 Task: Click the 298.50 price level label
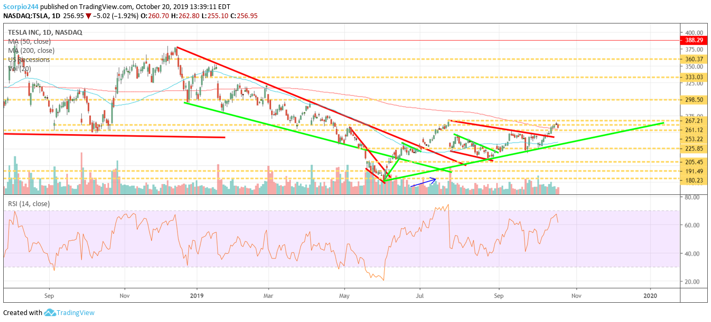[x=695, y=100]
